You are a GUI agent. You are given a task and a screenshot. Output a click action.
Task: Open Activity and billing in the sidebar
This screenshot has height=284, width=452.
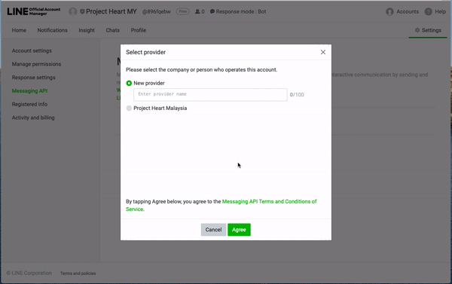(x=33, y=118)
